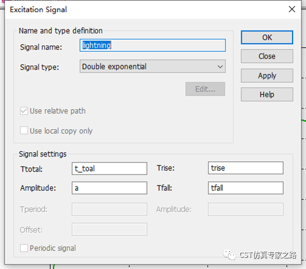Click the Tfall input field

coord(246,188)
